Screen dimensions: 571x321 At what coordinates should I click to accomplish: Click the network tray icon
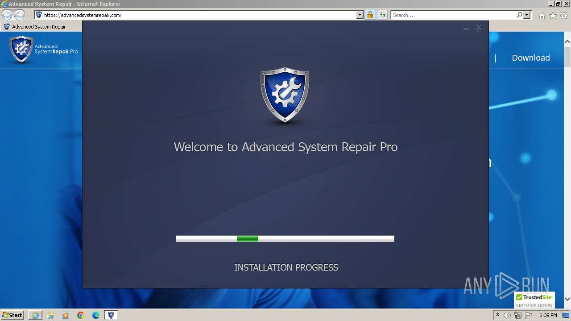[x=518, y=315]
